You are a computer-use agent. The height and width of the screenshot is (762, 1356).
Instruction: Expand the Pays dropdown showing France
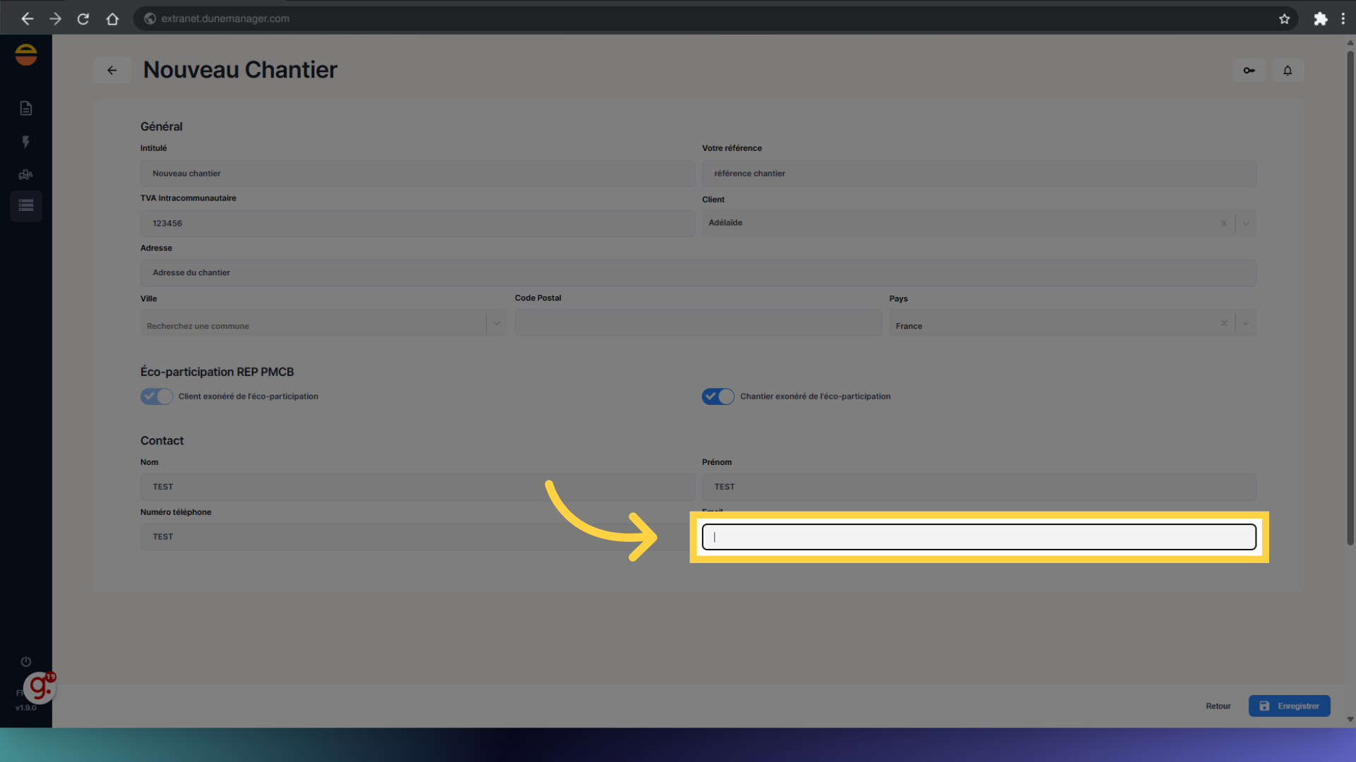coord(1245,323)
